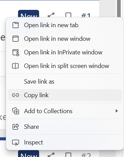Expand the Add to Collections arrow
The width and height of the screenshot is (134, 157).
pos(117,111)
